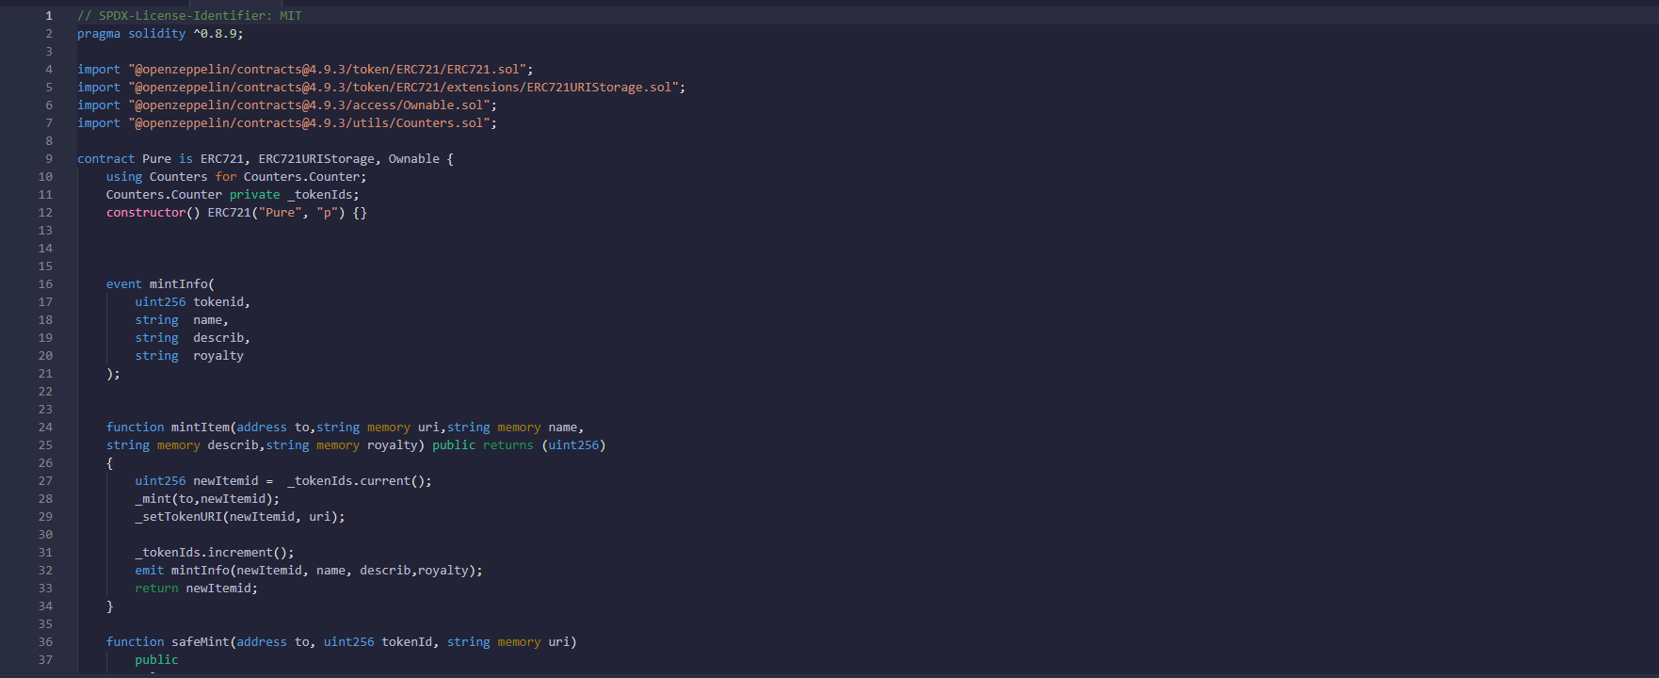This screenshot has height=678, width=1659.
Task: Click the 'return newItemid;' line
Action: click(x=196, y=588)
